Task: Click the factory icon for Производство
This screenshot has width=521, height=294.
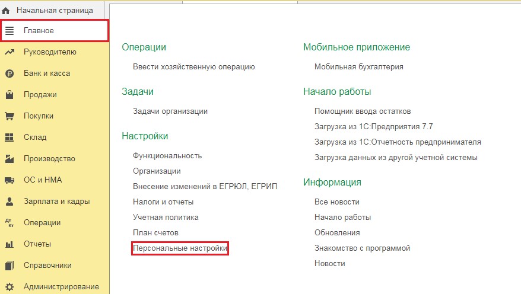Action: [9, 159]
